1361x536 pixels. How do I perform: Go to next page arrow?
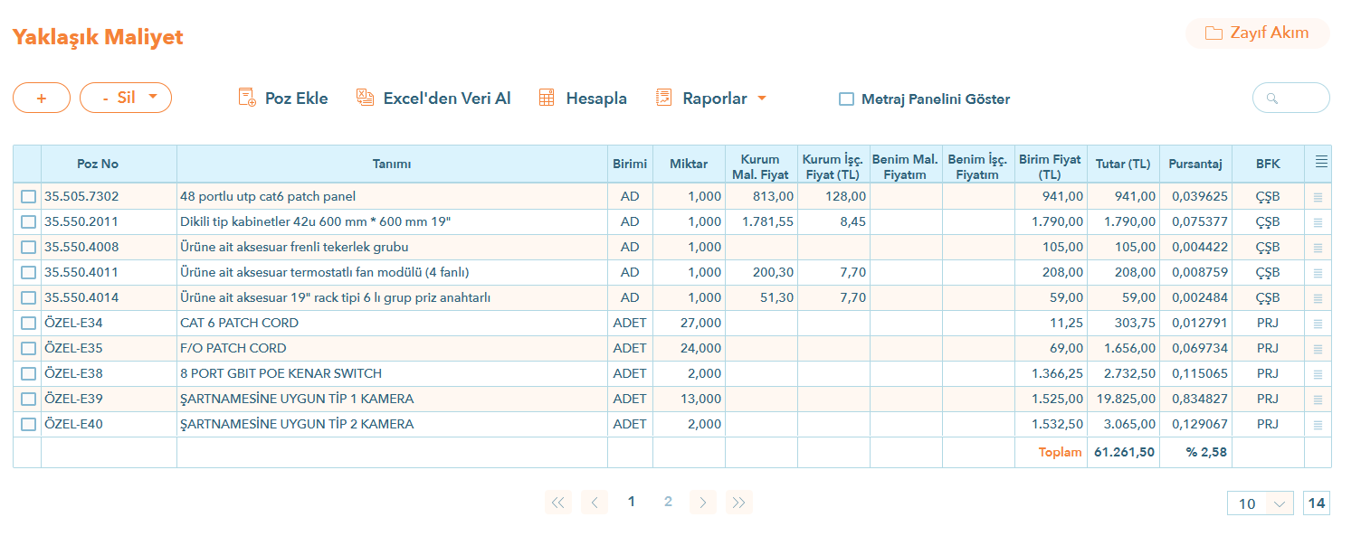(x=703, y=503)
